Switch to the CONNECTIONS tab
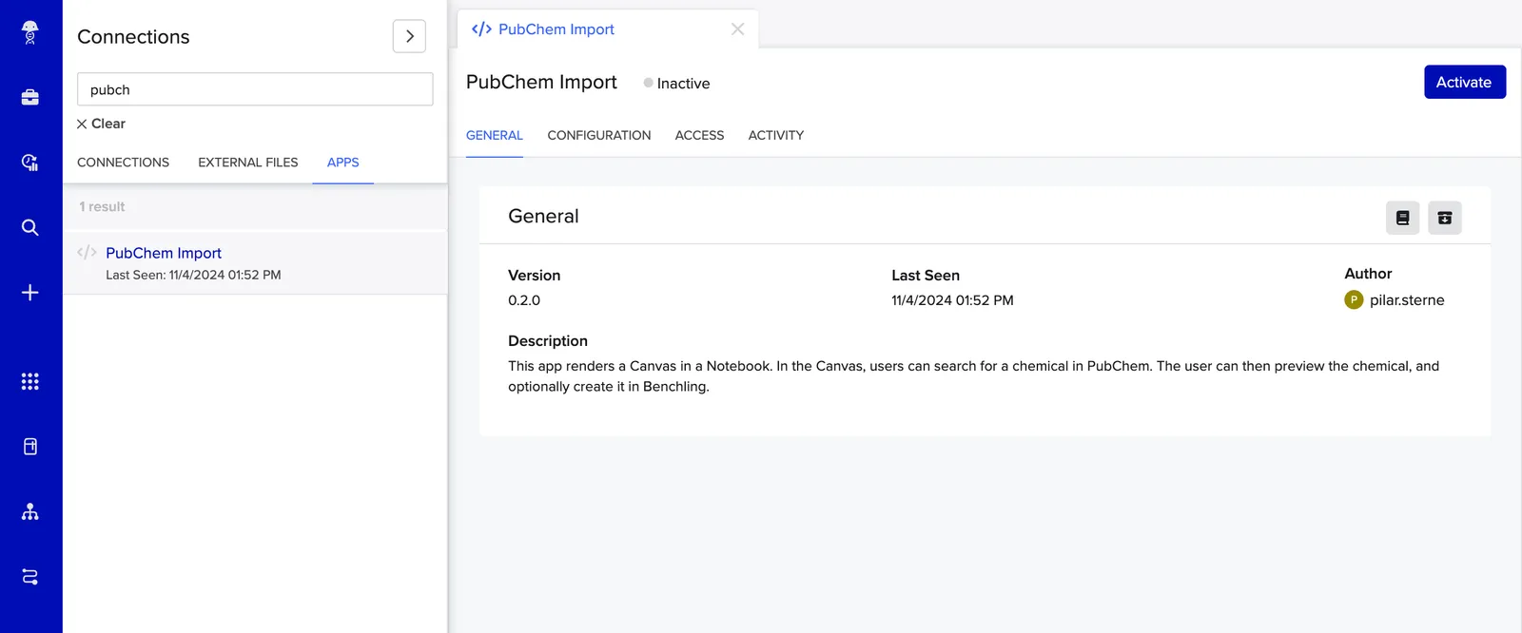The image size is (1522, 633). [123, 163]
